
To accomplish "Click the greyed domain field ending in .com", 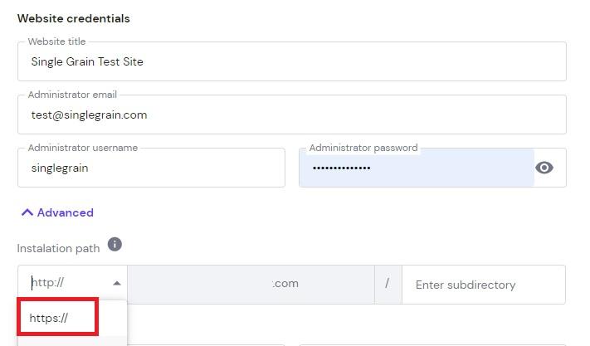I will [x=251, y=285].
